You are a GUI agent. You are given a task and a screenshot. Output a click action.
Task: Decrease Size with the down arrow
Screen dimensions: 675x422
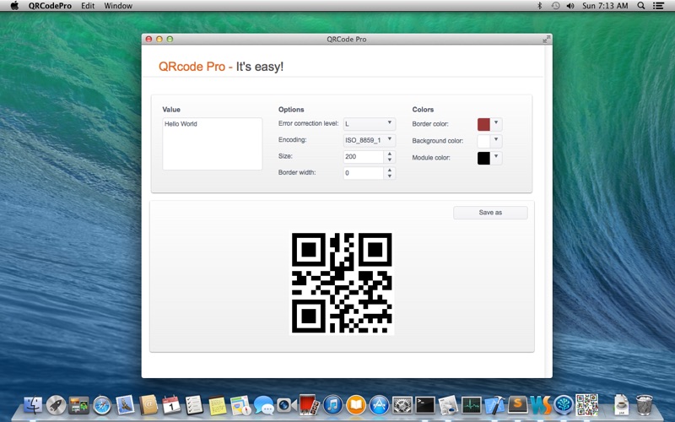tap(390, 160)
